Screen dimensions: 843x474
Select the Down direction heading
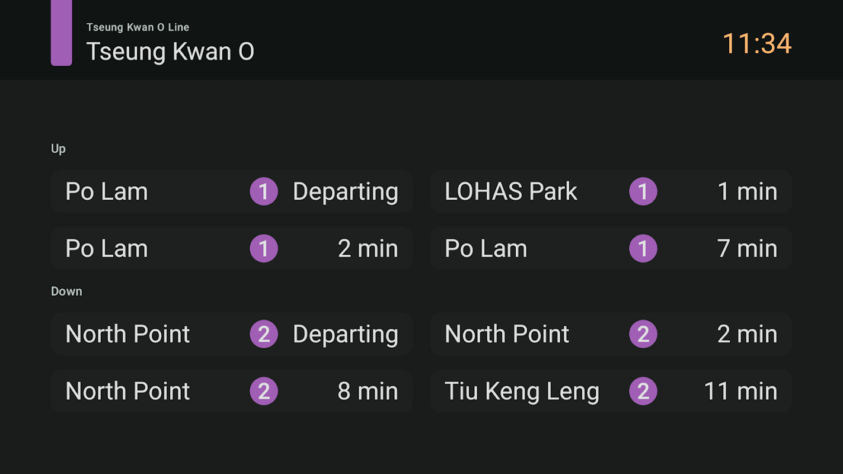(x=66, y=292)
